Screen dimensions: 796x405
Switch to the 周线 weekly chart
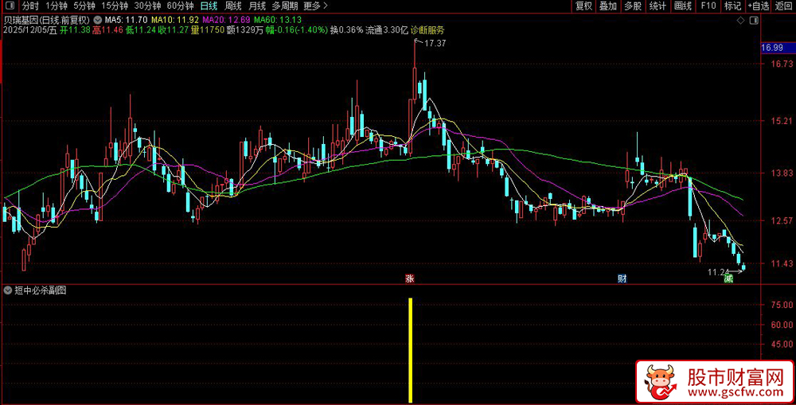pyautogui.click(x=233, y=6)
